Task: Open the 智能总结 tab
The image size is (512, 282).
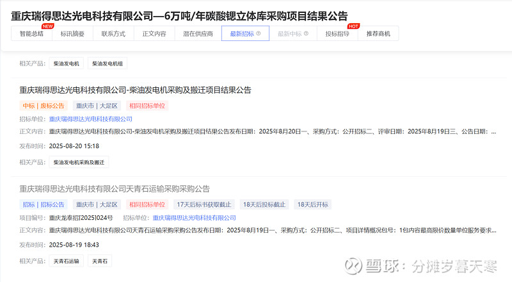Action: tap(31, 34)
